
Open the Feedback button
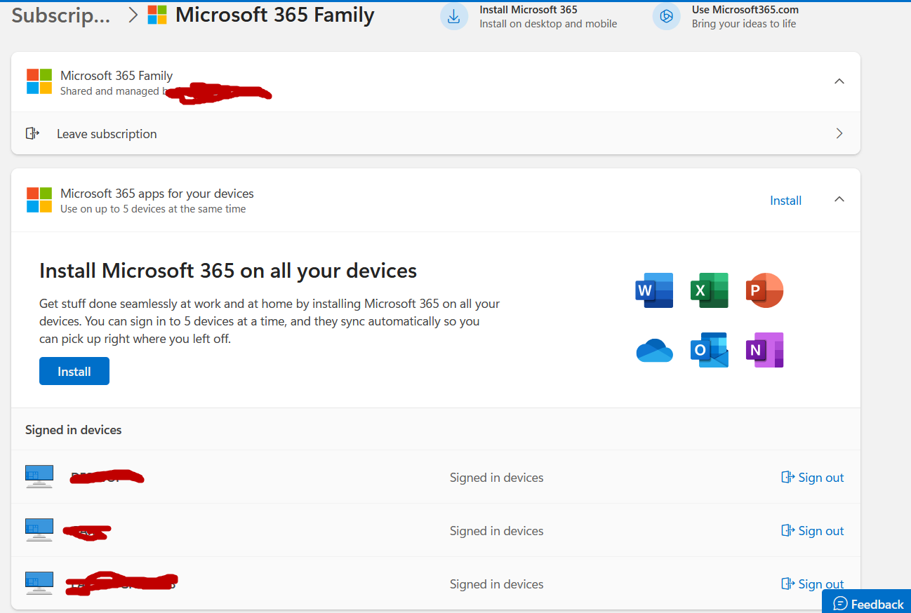click(868, 603)
